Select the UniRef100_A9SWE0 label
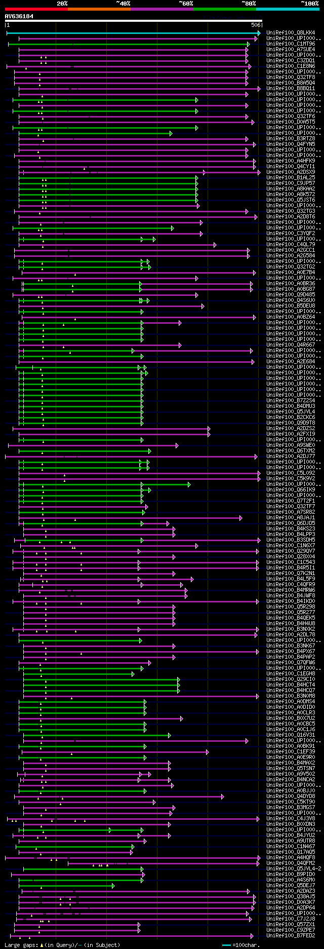This screenshot has height=949, width=324. (x=291, y=445)
